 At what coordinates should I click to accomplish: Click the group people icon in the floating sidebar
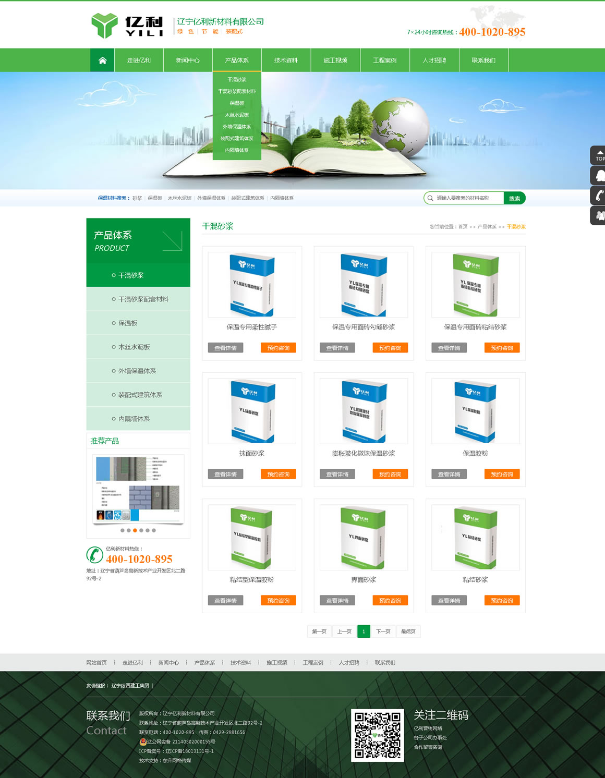[x=599, y=215]
